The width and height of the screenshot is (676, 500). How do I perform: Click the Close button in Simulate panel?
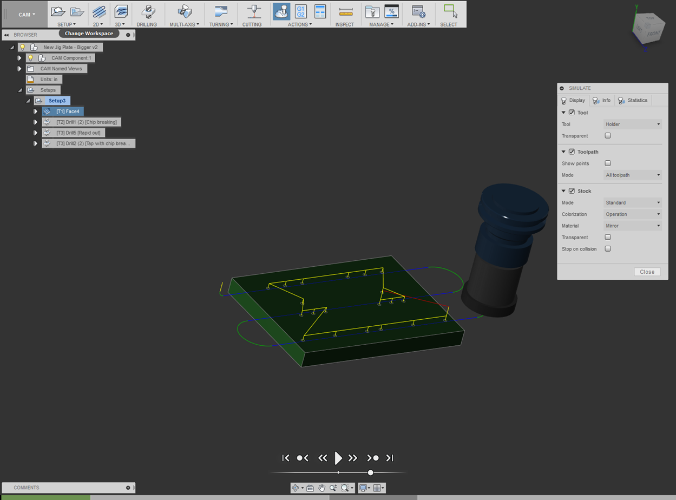647,272
